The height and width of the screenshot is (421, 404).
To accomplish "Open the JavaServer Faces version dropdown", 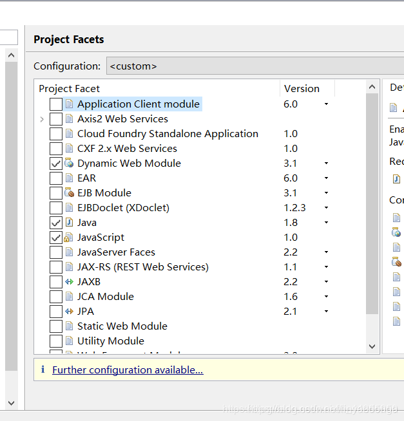I will pos(326,252).
